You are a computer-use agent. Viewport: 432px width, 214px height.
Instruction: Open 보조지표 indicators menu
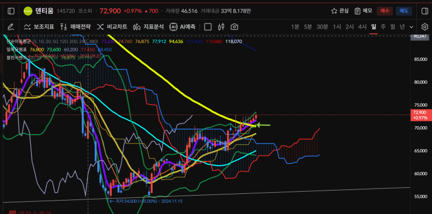click(x=39, y=27)
